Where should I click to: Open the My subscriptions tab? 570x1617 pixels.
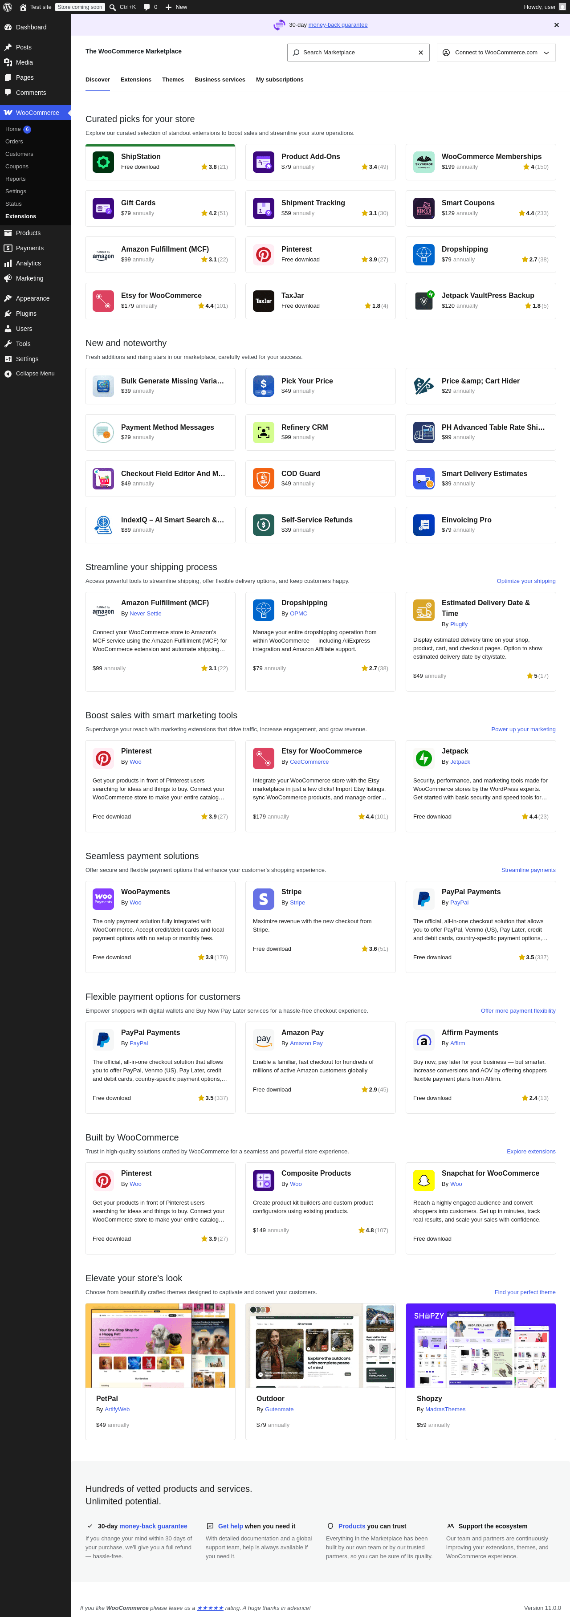click(x=279, y=80)
